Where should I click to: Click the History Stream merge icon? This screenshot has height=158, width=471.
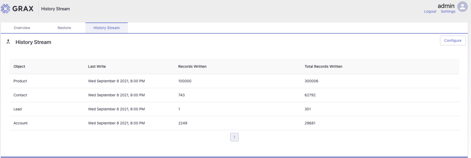click(8, 42)
